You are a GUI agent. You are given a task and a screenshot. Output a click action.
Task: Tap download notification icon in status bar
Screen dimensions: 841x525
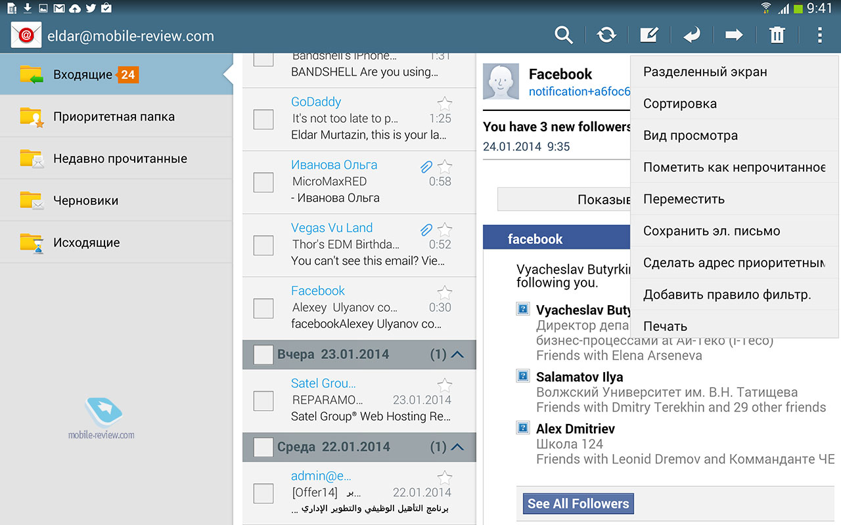28,8
